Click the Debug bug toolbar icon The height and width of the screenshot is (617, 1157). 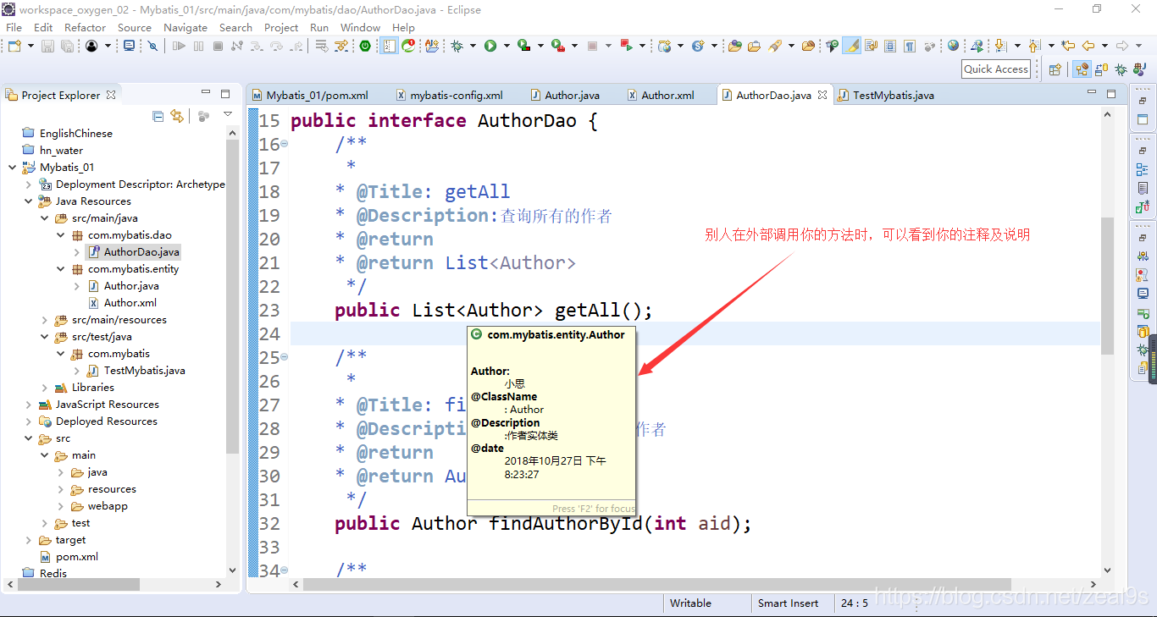(457, 46)
